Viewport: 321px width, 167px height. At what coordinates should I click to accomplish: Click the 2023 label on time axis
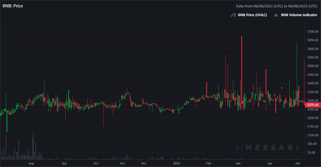(177, 164)
